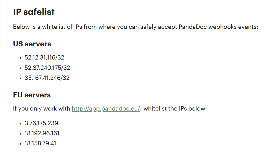Click IP address 18.192.96.161
277x159 pixels.
click(42, 133)
